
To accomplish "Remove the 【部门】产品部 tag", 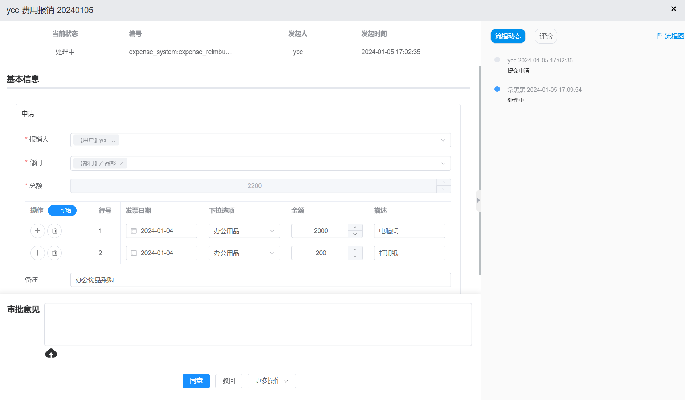I will [122, 163].
